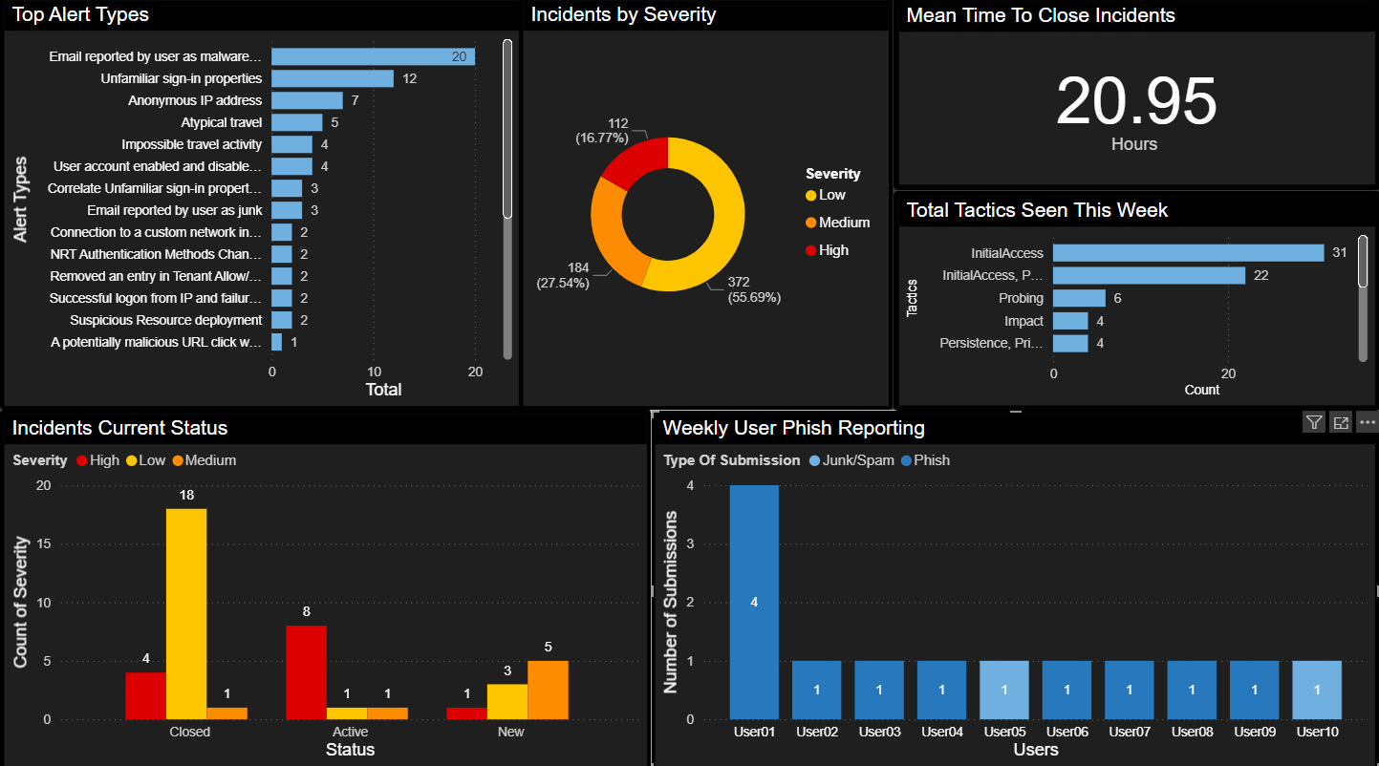Click the User09 submissions bar

pyautogui.click(x=1255, y=690)
